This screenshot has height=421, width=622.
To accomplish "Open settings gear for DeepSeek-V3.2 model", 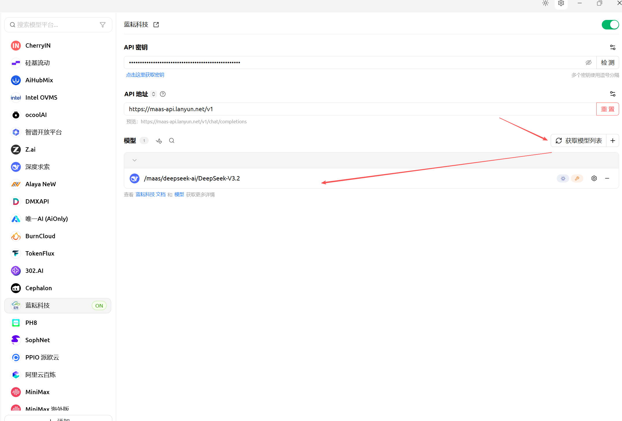I will pyautogui.click(x=594, y=178).
